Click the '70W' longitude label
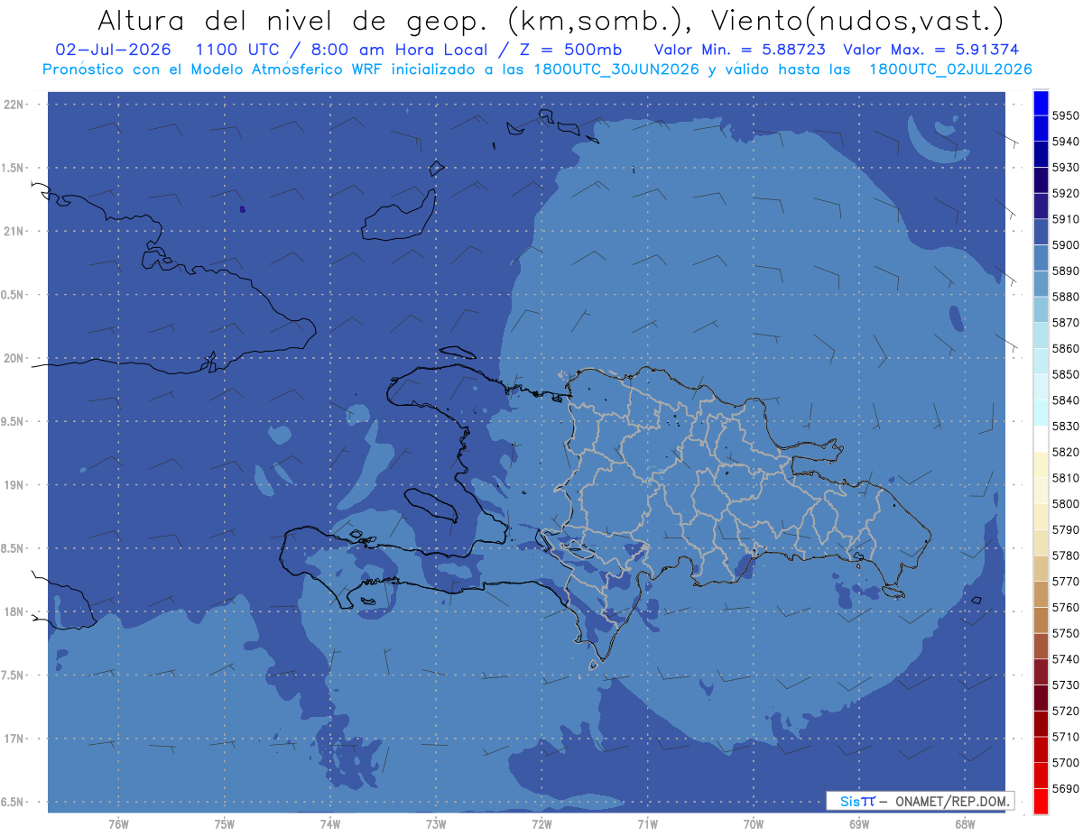Viewport: 1083px width, 836px height. (x=754, y=824)
